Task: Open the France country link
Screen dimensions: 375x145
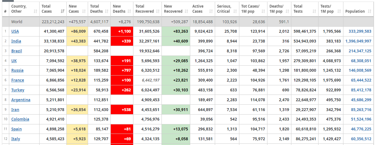Action: tap(18, 80)
